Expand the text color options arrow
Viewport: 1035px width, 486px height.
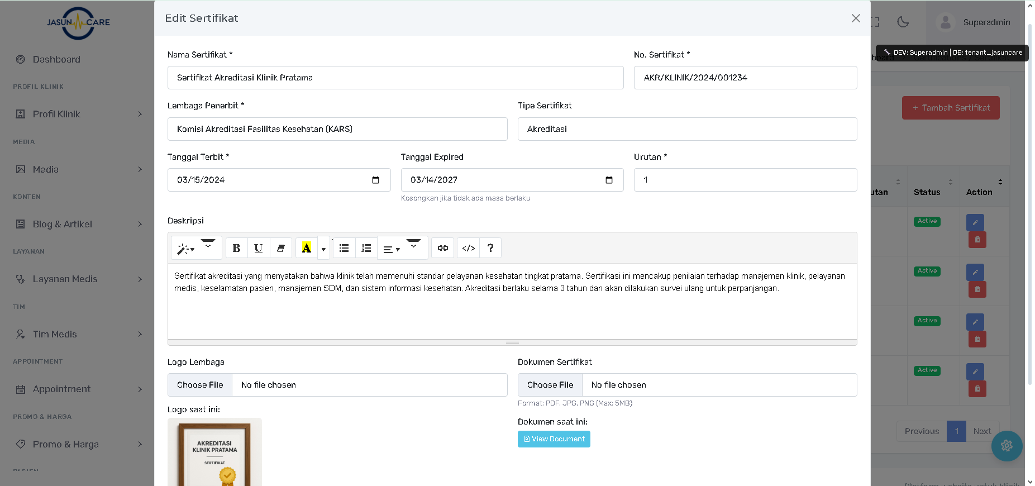click(x=323, y=249)
